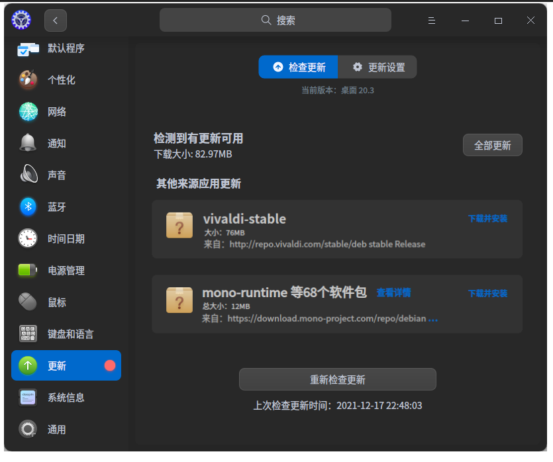Image resolution: width=553 pixels, height=462 pixels.
Task: Click the 通用 gear icon
Action: (x=28, y=429)
